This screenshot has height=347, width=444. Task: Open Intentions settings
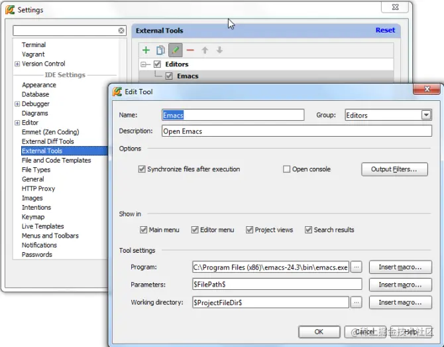point(36,207)
